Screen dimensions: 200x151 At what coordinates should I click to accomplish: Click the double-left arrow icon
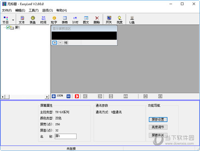(x=85, y=96)
